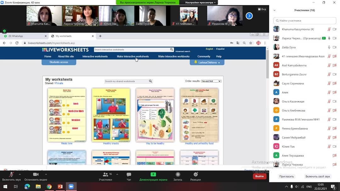Image resolution: width=340 pixels, height=191 pixels.
Task: Click Включить свой звук button
Action: (x=318, y=176)
